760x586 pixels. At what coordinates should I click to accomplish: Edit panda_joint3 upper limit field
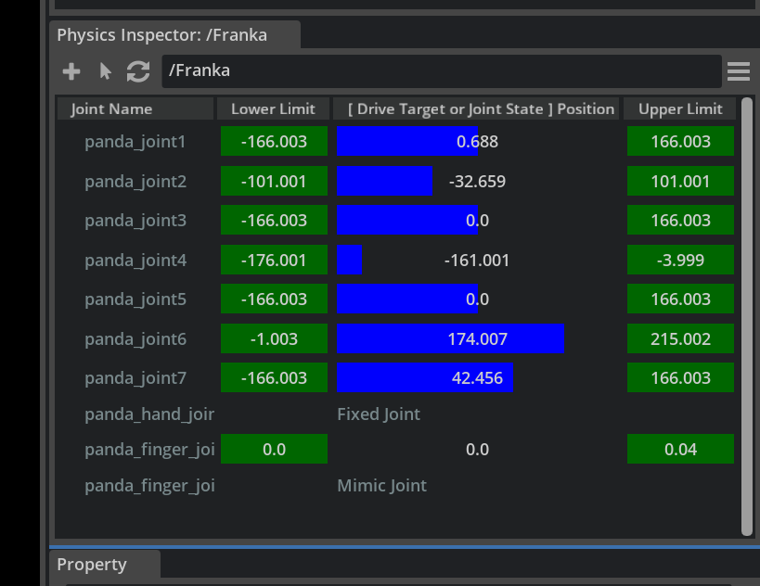(x=680, y=221)
